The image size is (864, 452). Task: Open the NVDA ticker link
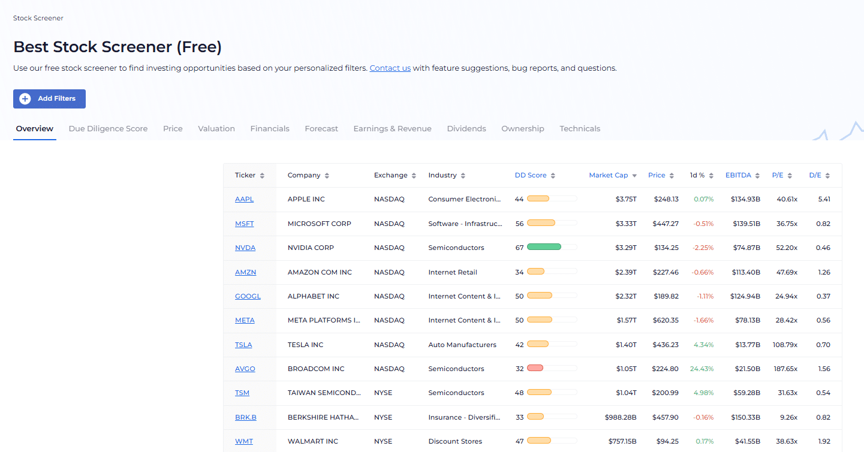coord(245,248)
